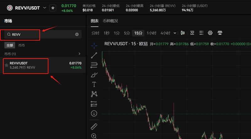The width and height of the screenshot is (251, 139).
Task: Select the trend line drawing tool
Action: pyautogui.click(x=94, y=55)
